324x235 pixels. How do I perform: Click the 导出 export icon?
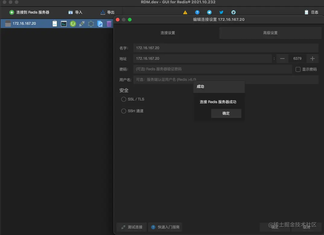[x=103, y=12]
